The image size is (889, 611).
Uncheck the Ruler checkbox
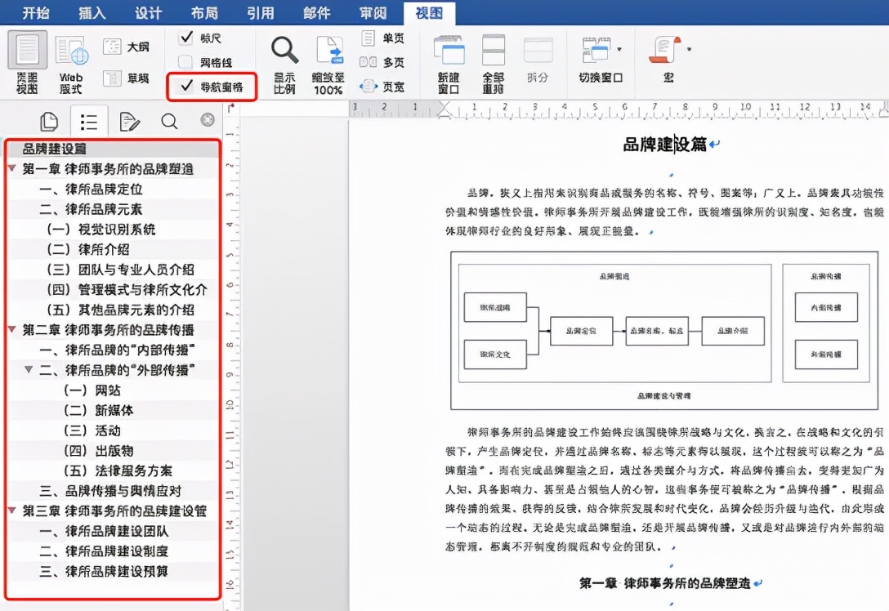tap(187, 38)
